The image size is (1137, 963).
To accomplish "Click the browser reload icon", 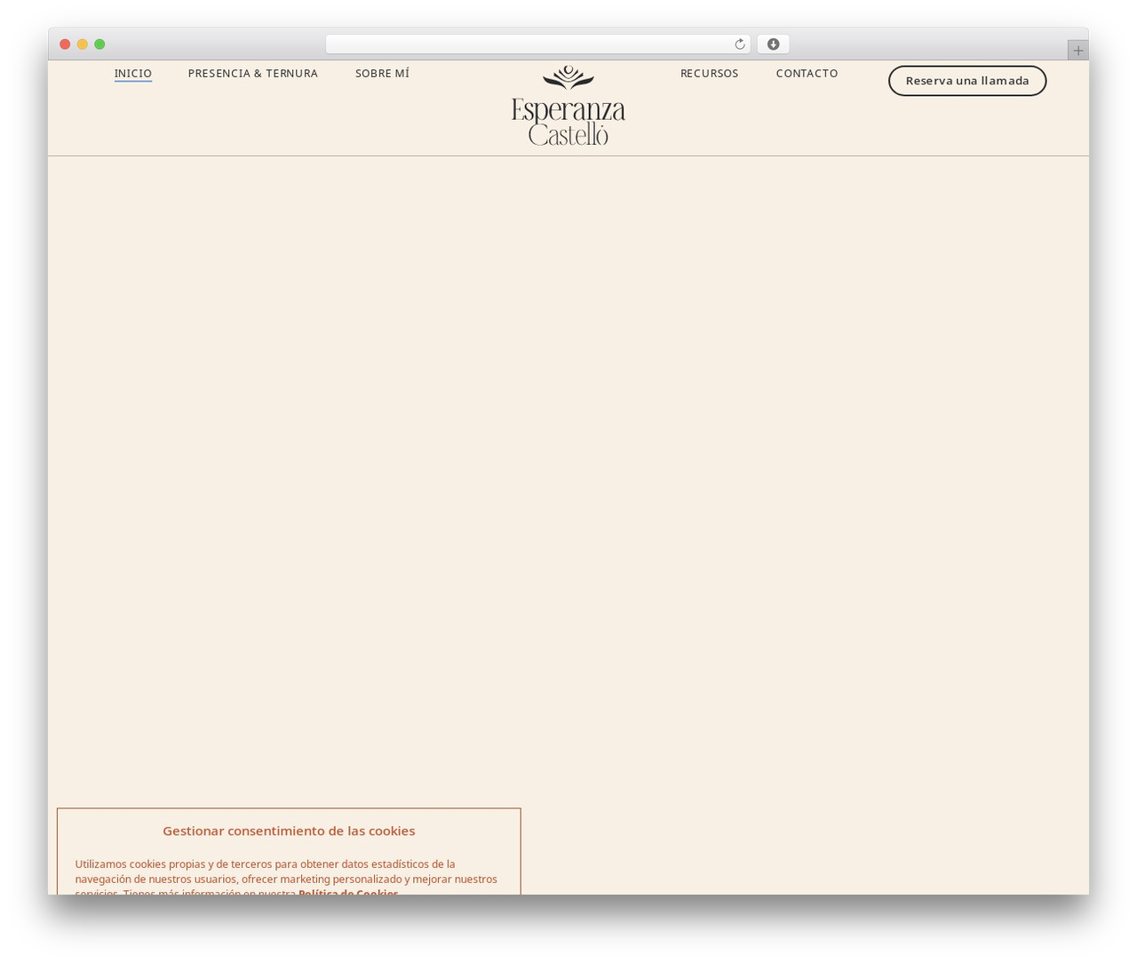I will (x=739, y=44).
